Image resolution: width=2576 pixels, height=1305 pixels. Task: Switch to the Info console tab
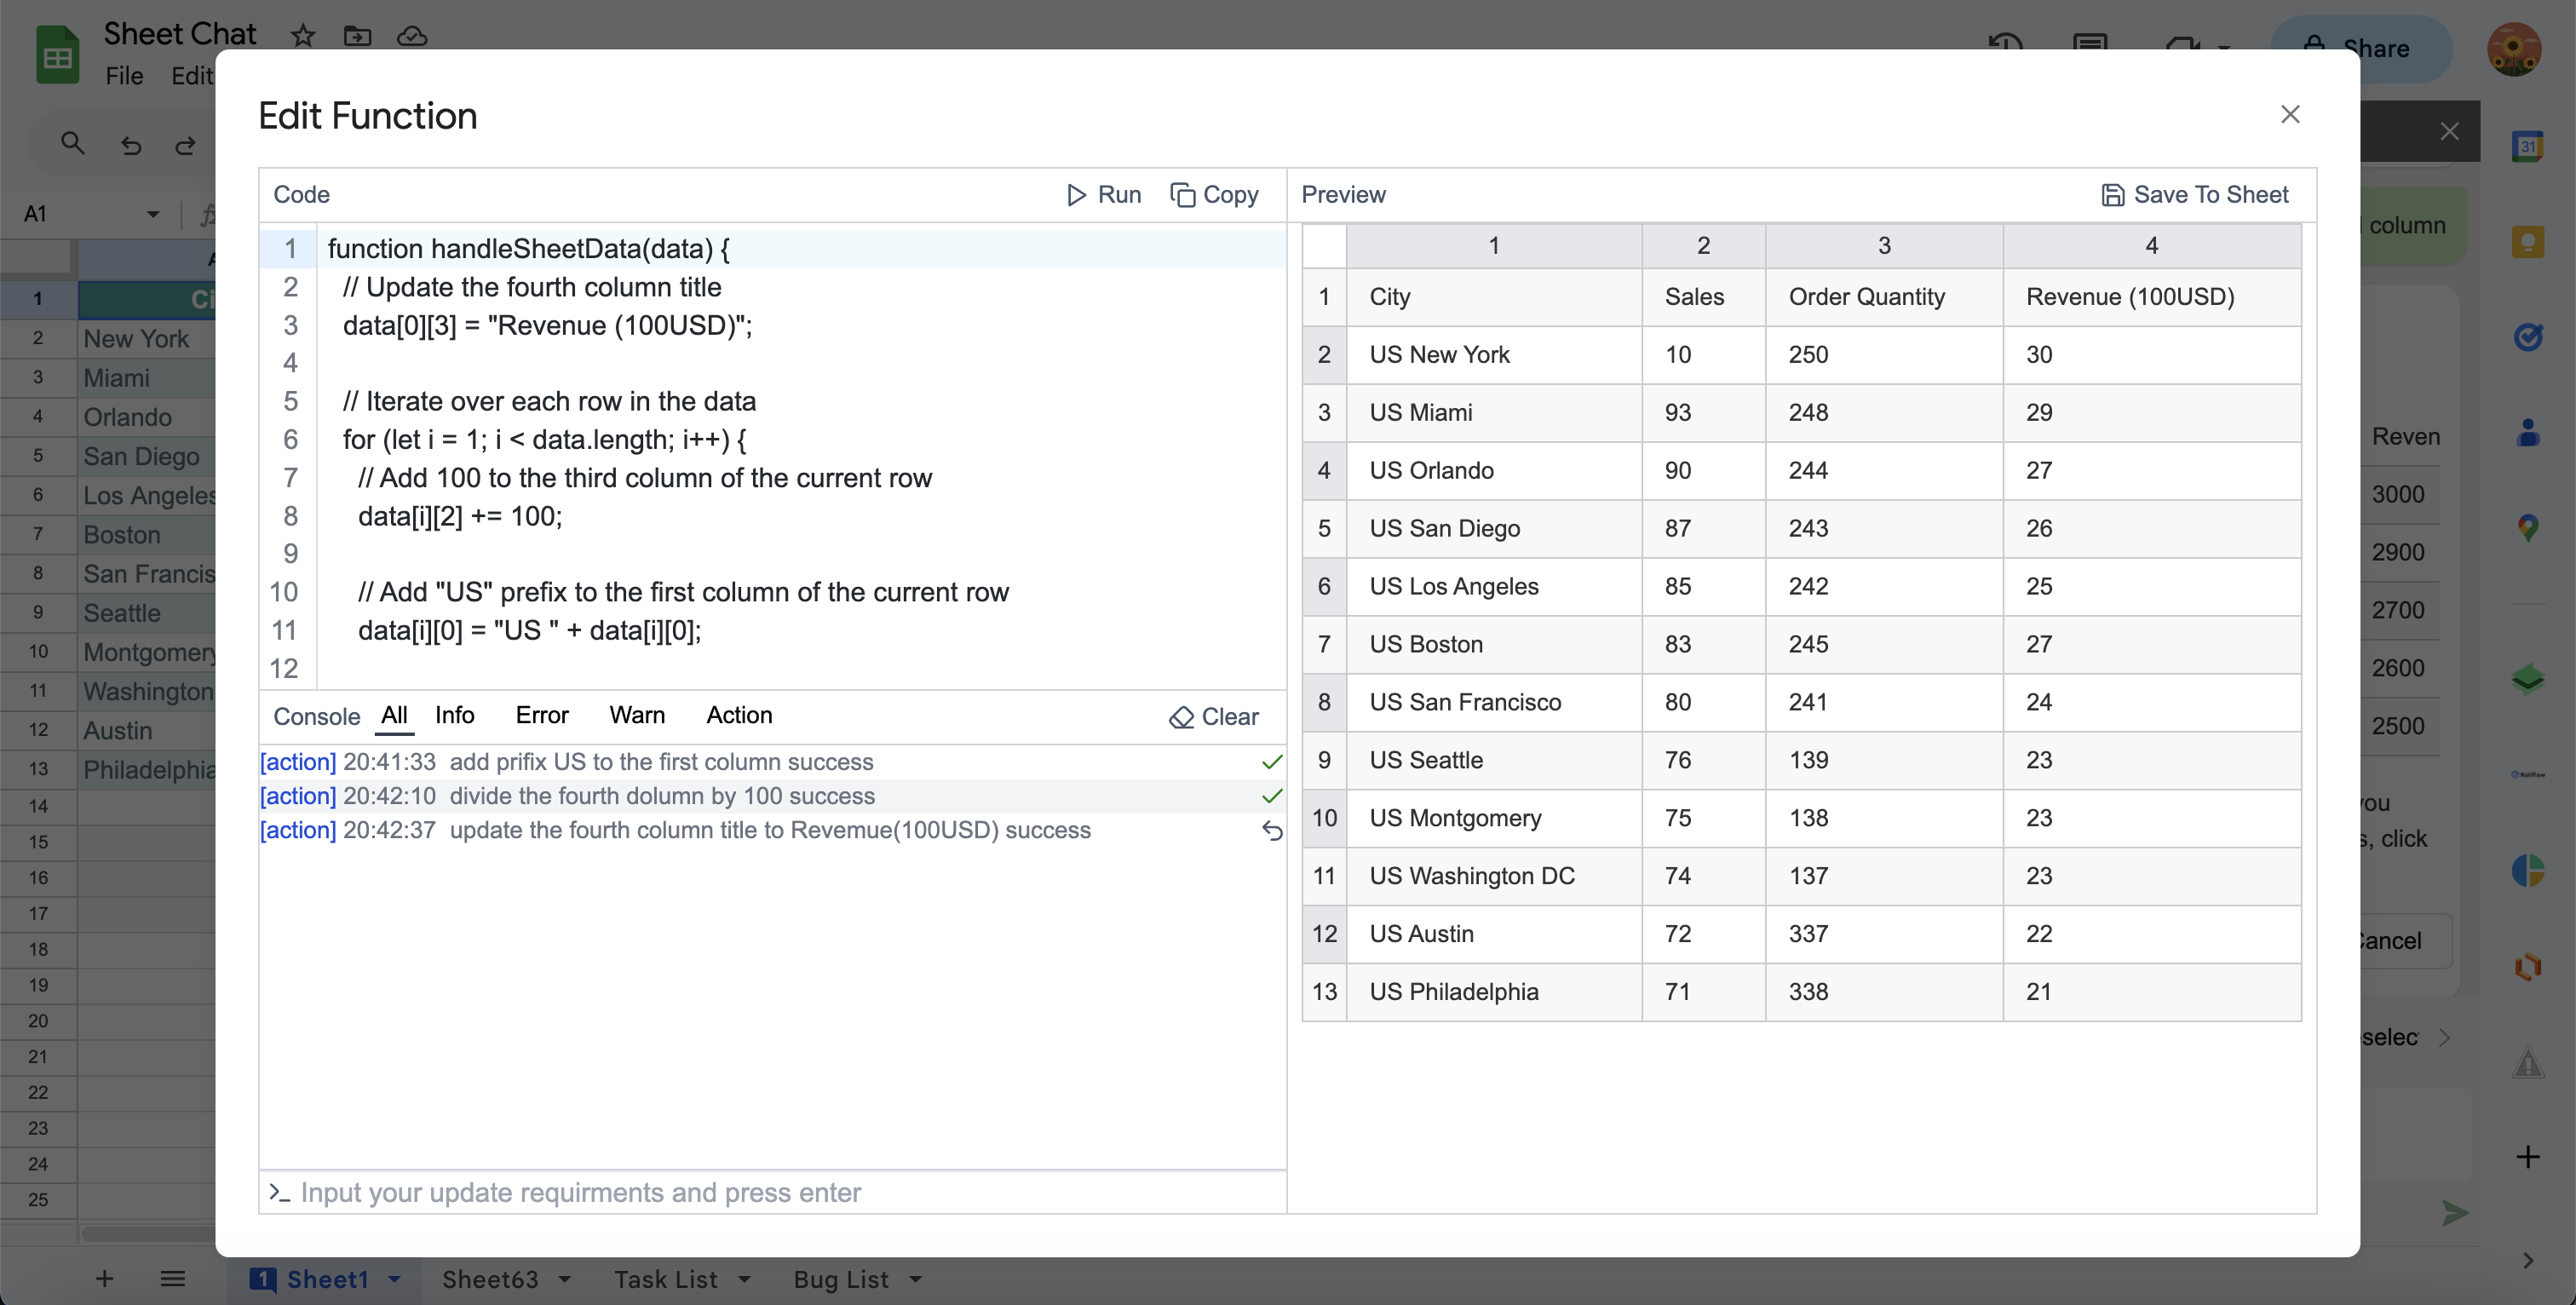point(454,715)
